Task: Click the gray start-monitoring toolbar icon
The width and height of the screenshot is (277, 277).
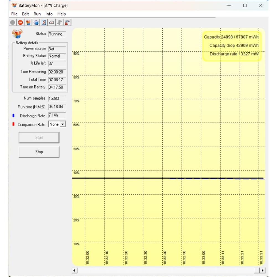Action: (x=13, y=22)
